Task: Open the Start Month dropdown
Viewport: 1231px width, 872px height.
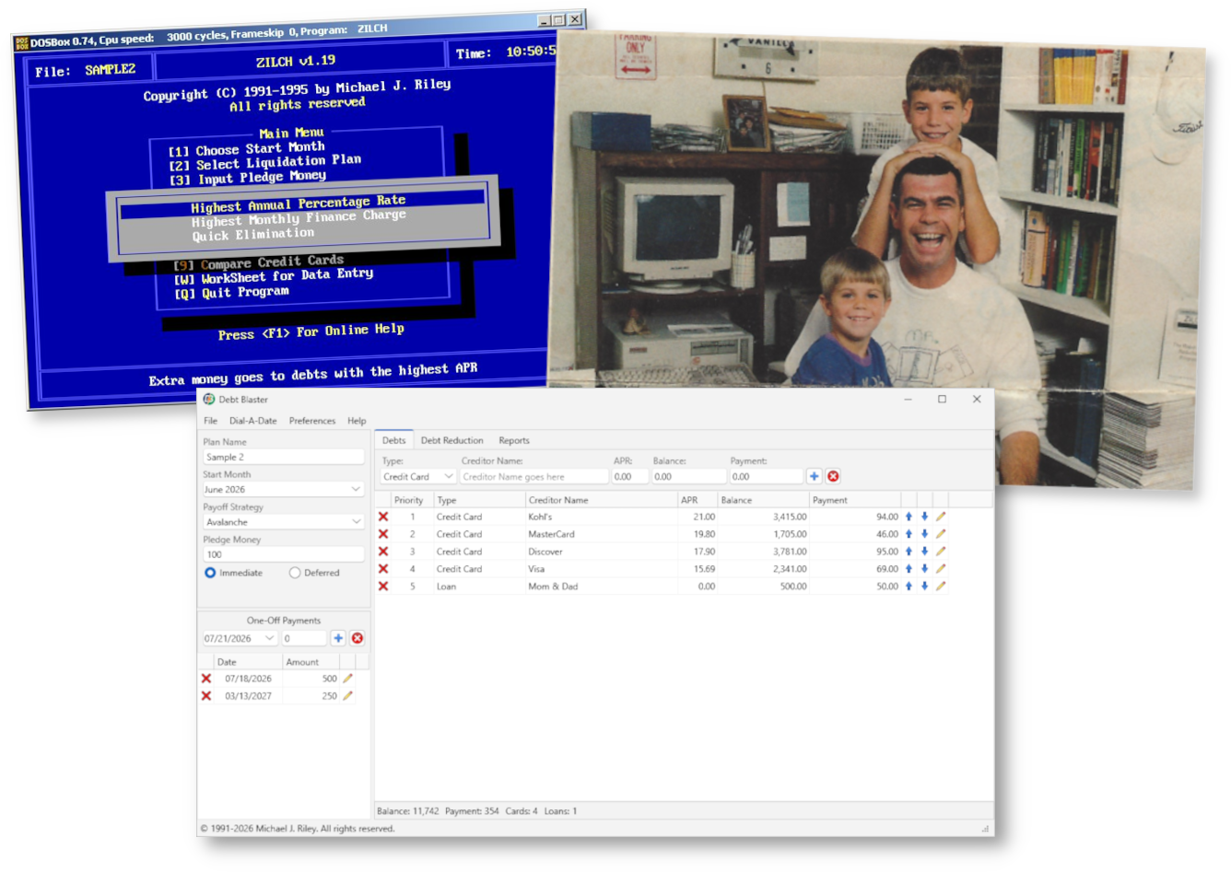Action: point(356,490)
